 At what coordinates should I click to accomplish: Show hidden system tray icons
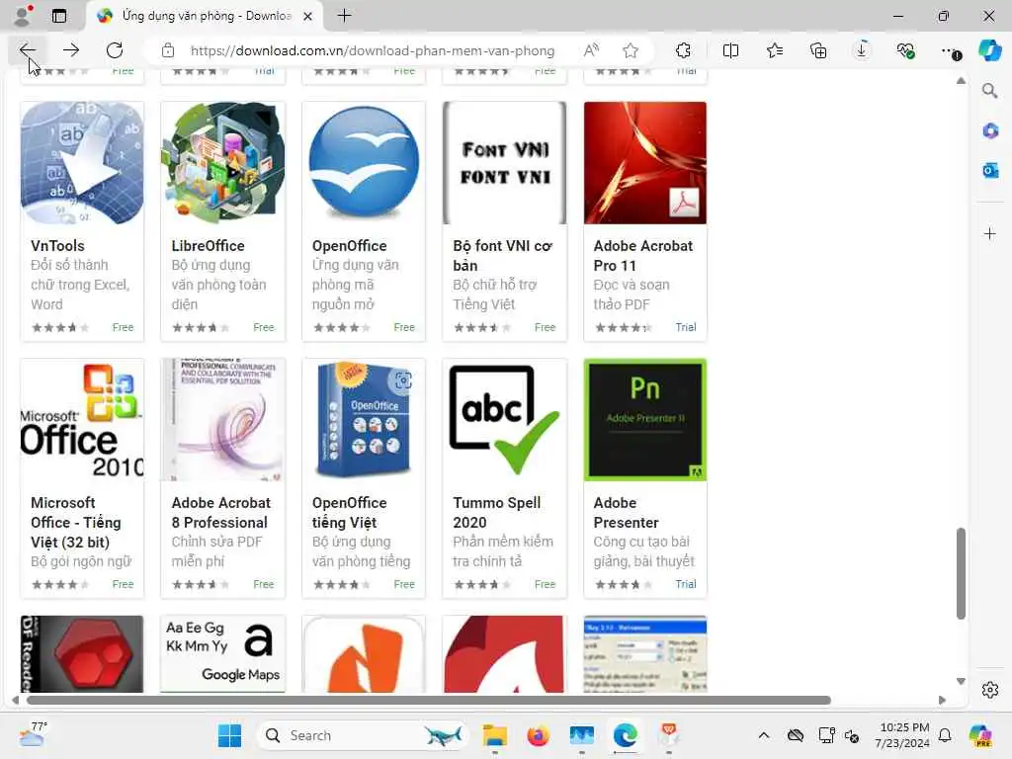pos(764,735)
